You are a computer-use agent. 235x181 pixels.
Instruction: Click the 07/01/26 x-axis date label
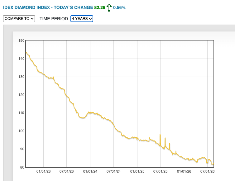click(208, 171)
